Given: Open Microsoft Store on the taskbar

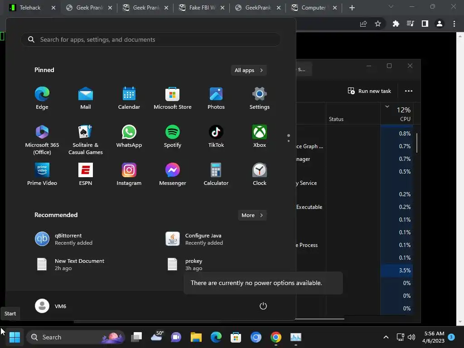Looking at the screenshot, I should [236, 337].
